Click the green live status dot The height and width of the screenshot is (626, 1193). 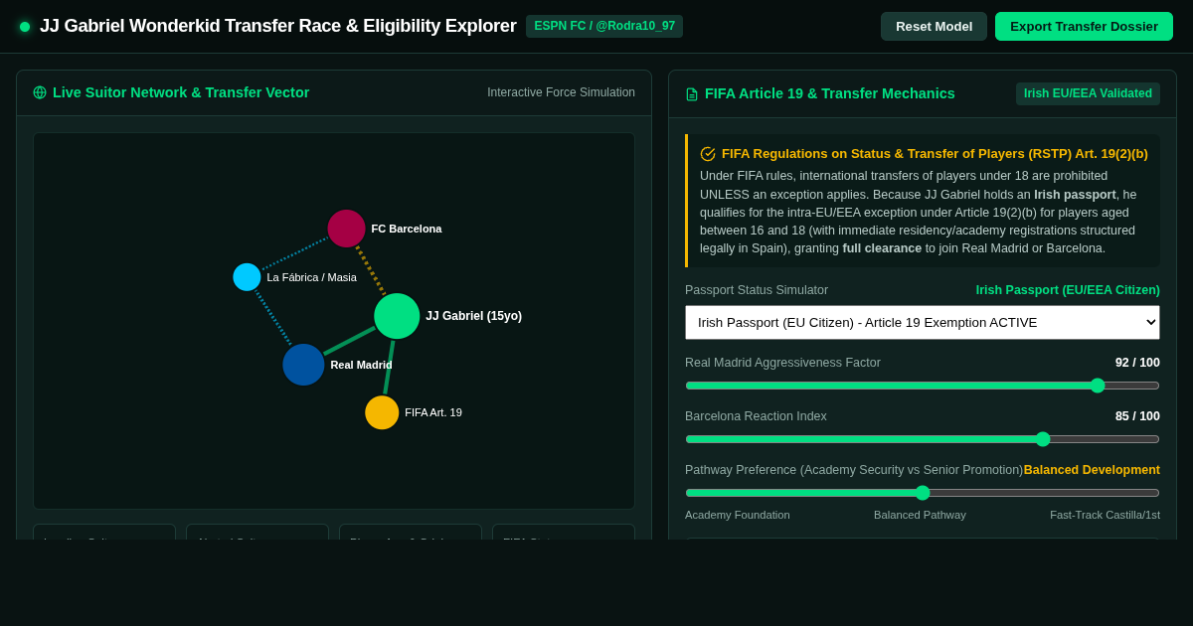click(x=25, y=27)
